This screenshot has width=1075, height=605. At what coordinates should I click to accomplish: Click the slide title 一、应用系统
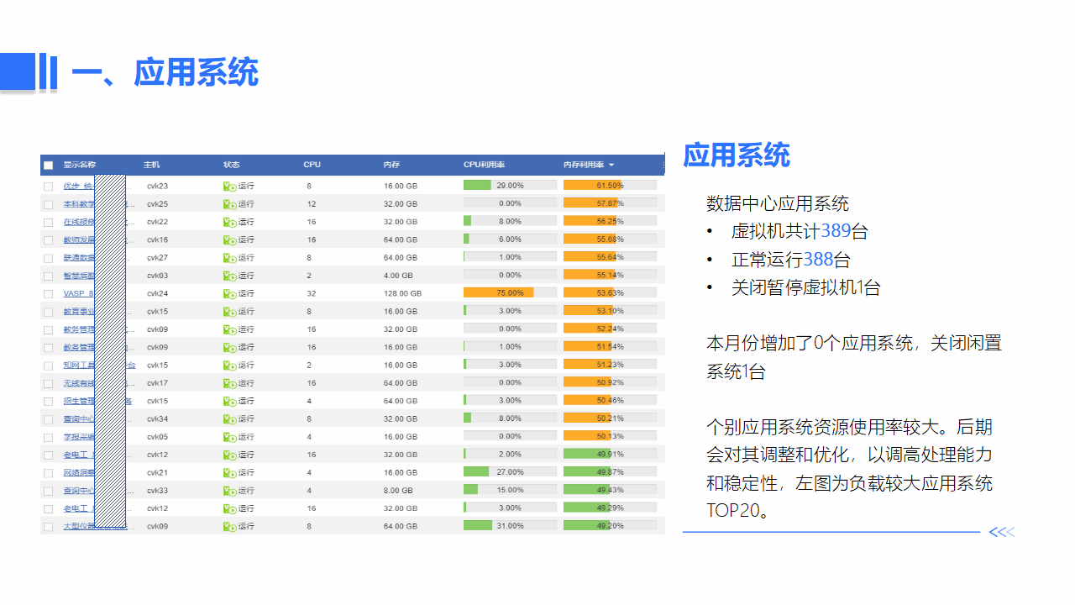[165, 72]
